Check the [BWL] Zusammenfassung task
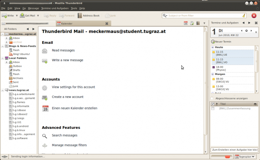This screenshot has height=160, width=260. click(x=213, y=108)
